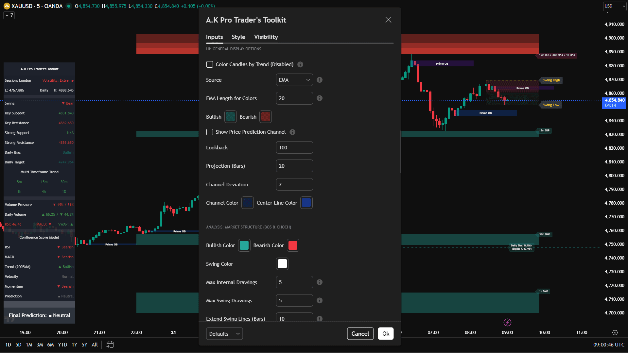Open the Source EMA dropdown
Image resolution: width=628 pixels, height=353 pixels.
(x=294, y=80)
